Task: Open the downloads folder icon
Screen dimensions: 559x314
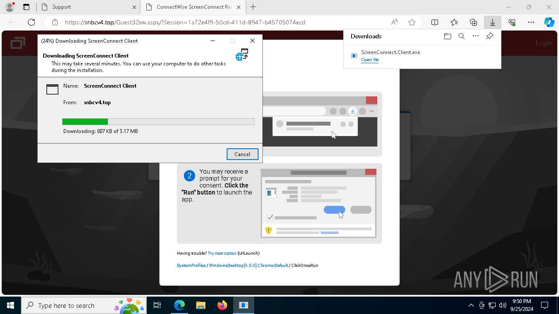Action: (447, 36)
